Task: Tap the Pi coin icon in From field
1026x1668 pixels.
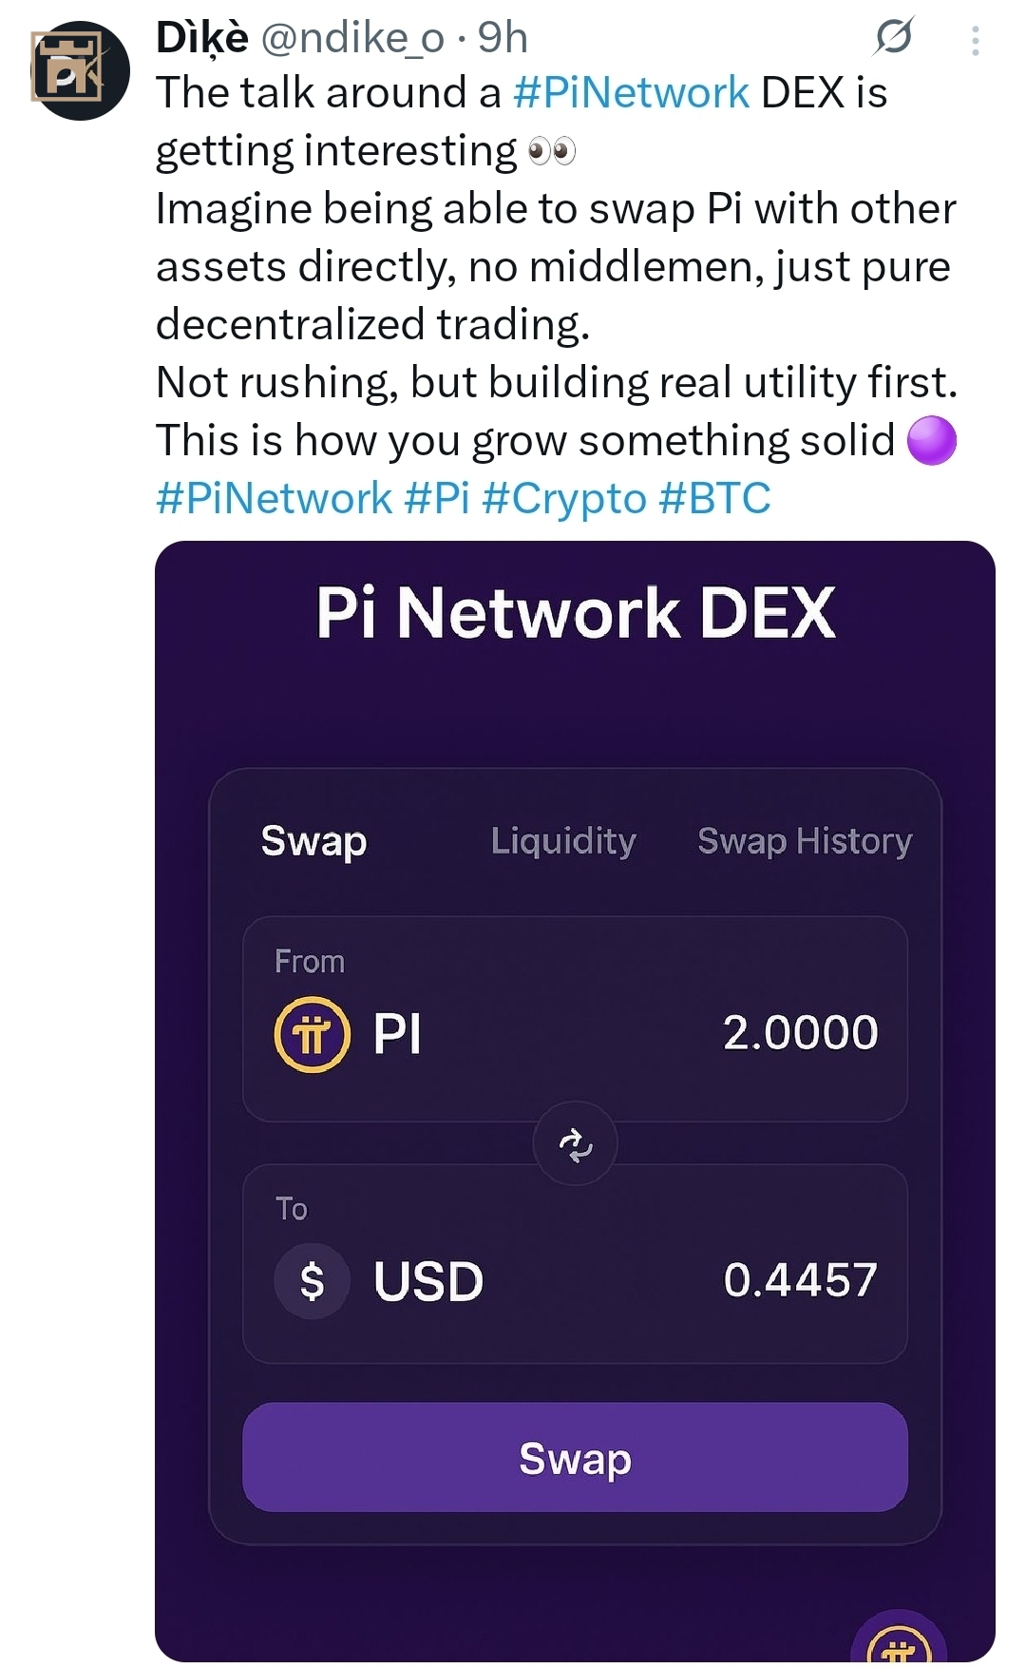Action: [312, 1034]
